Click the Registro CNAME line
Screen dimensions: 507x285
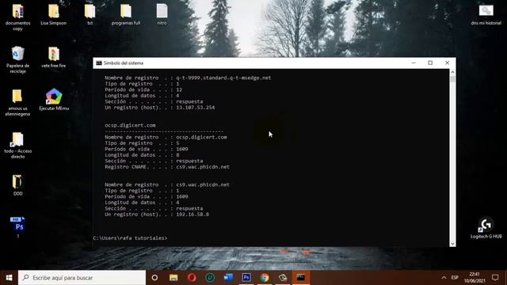tap(167, 167)
